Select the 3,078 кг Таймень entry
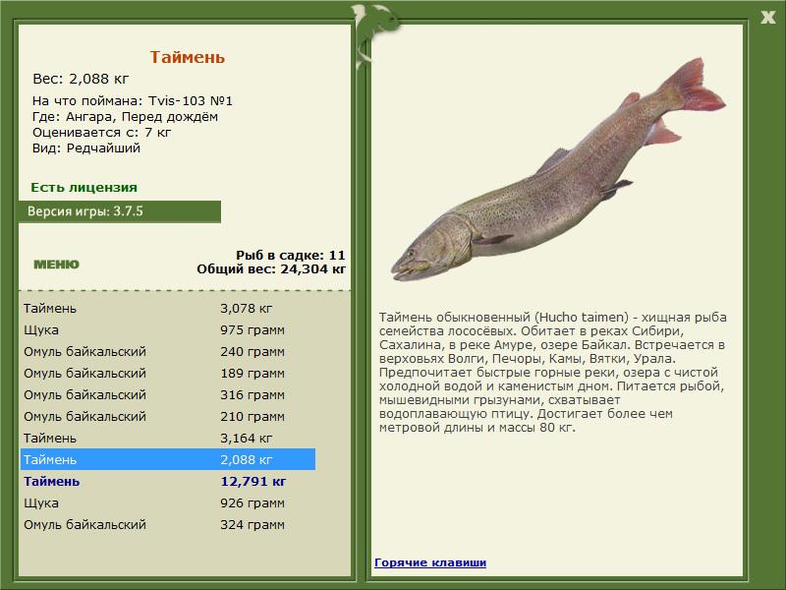 tap(168, 308)
